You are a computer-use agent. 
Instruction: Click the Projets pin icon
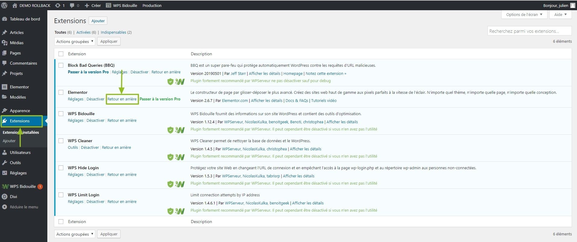[x=5, y=73]
